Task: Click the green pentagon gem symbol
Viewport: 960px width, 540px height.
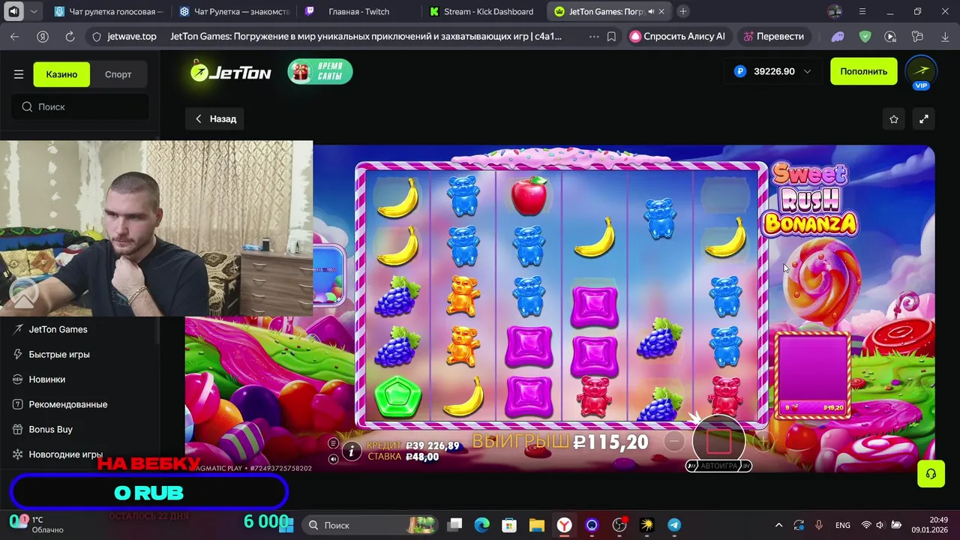Action: [x=397, y=395]
